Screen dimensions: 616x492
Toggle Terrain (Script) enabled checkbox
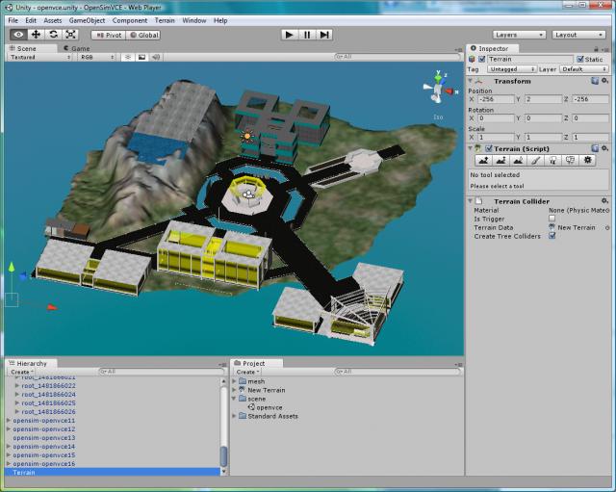(x=489, y=148)
